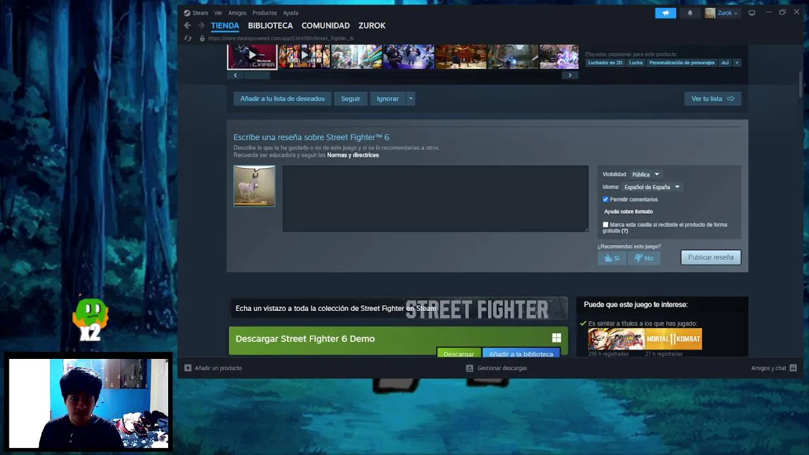Switch to Big Picture mode icon
This screenshot has width=809, height=455.
coord(751,13)
